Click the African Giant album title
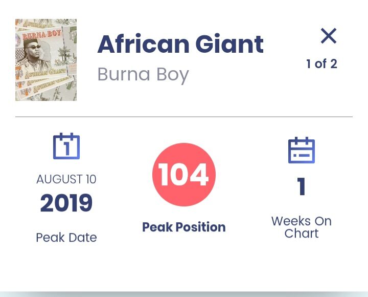This screenshot has width=368, height=297. click(180, 45)
